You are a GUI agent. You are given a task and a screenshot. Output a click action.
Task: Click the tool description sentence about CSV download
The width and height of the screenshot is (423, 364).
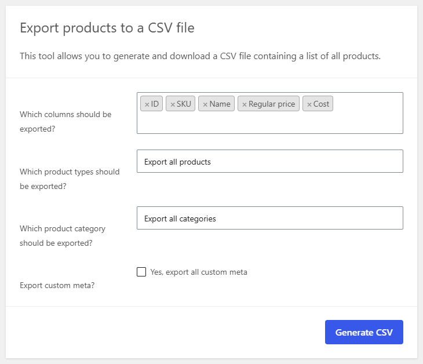pyautogui.click(x=200, y=56)
